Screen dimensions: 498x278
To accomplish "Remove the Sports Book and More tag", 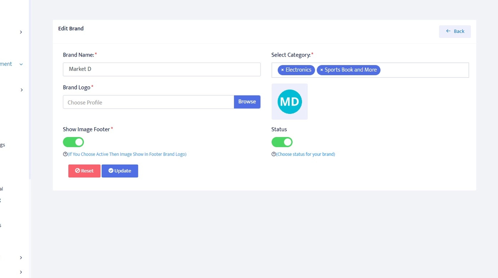I will pyautogui.click(x=321, y=70).
